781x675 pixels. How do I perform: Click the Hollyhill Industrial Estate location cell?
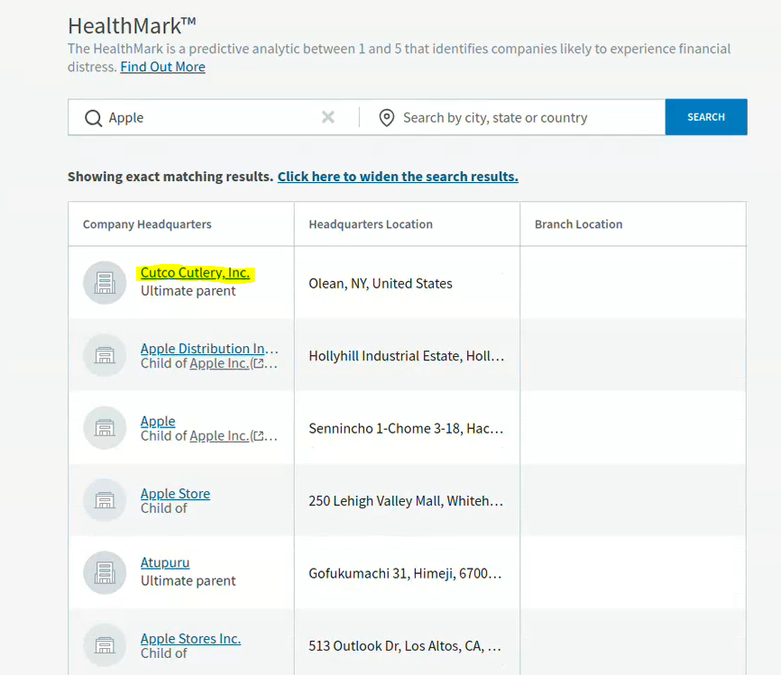(407, 356)
